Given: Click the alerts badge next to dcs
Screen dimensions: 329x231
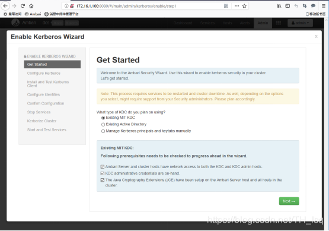Looking at the screenshot, I should (72, 23).
